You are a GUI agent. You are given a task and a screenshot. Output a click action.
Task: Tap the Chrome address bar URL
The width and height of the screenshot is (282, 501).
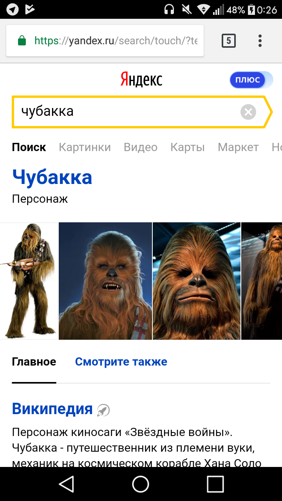(116, 41)
